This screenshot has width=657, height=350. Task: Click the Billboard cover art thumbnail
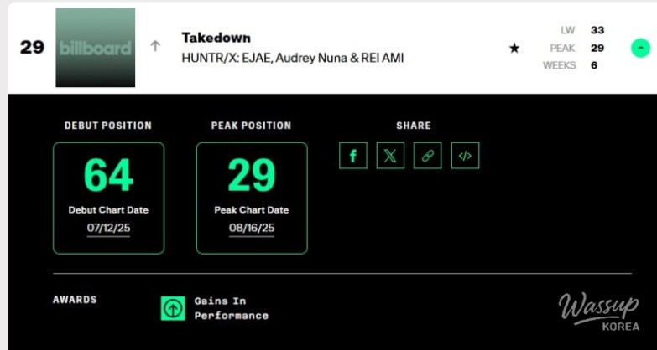[x=95, y=48]
